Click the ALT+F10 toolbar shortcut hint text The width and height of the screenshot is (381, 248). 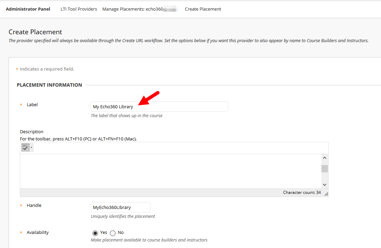78,139
